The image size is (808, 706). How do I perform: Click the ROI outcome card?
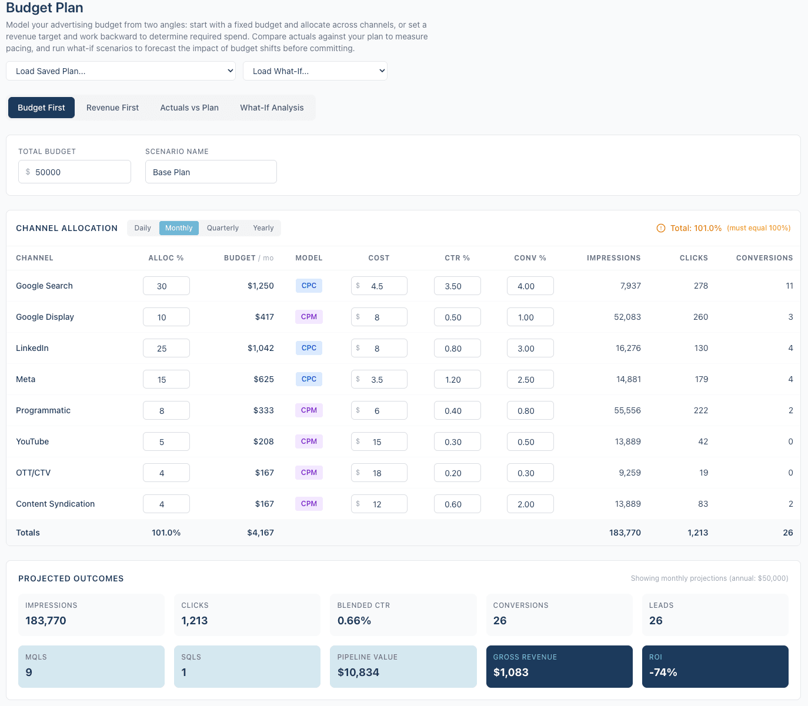click(x=714, y=666)
